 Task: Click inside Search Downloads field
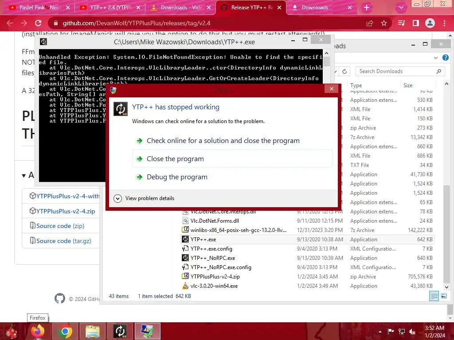tap(396, 71)
